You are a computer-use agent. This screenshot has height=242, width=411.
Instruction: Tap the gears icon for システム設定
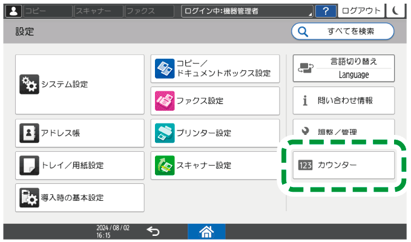29,84
